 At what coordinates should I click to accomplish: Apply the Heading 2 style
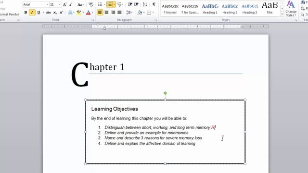[x=230, y=9]
